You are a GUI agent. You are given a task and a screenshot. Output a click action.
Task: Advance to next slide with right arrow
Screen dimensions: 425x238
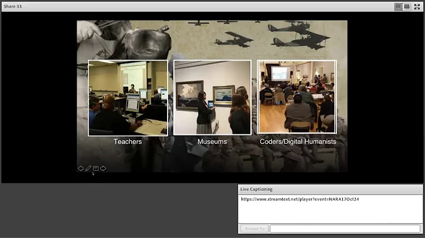103,168
